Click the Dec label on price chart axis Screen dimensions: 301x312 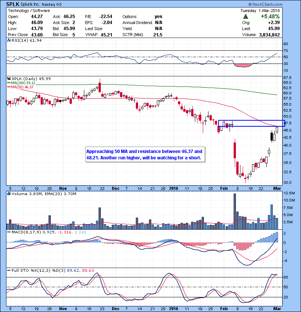coord(116,188)
